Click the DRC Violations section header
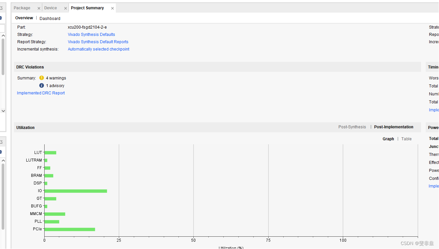 click(217, 67)
